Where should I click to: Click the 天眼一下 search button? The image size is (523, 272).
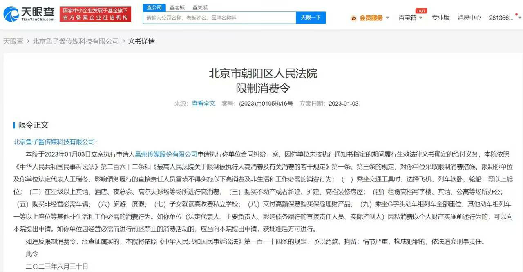click(311, 18)
